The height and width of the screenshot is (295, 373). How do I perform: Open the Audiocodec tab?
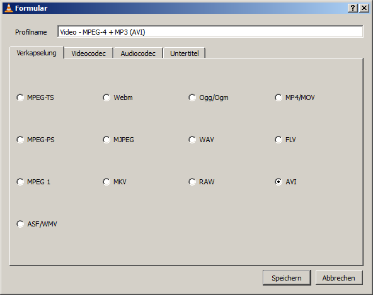click(138, 53)
